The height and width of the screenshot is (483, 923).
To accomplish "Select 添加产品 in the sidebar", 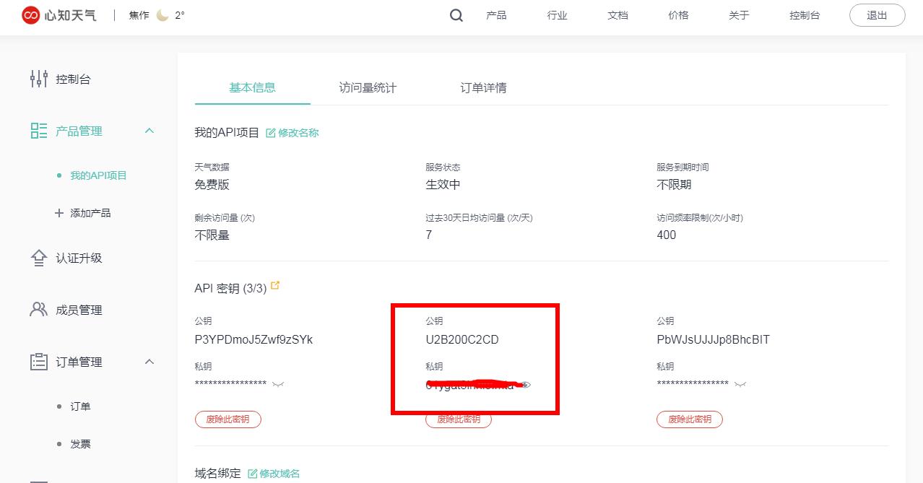I will pyautogui.click(x=90, y=213).
